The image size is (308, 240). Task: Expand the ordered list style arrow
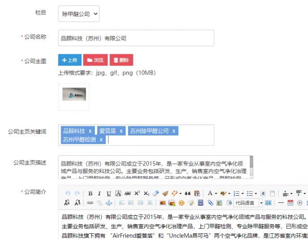243,193
